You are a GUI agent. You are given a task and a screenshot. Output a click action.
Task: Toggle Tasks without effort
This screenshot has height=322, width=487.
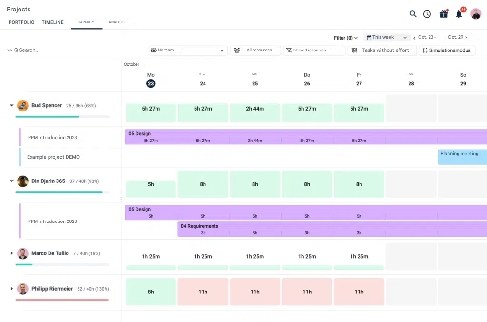[382, 50]
